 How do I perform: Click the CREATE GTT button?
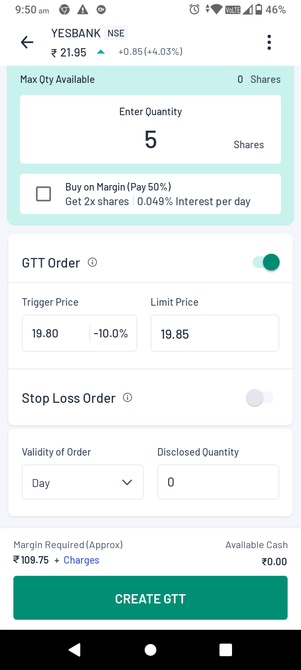[x=150, y=598]
